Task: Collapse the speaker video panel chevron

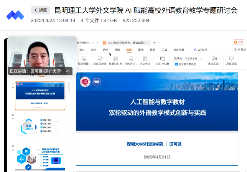Action: [x=68, y=71]
